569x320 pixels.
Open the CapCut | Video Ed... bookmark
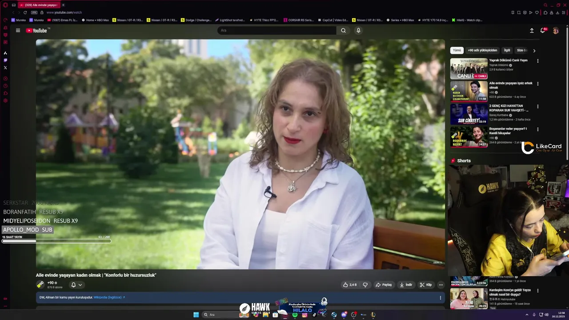click(x=333, y=20)
